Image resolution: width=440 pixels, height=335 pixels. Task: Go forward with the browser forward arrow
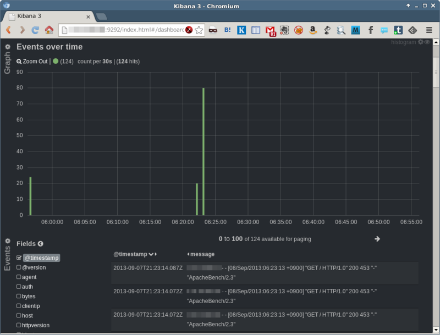point(22,30)
